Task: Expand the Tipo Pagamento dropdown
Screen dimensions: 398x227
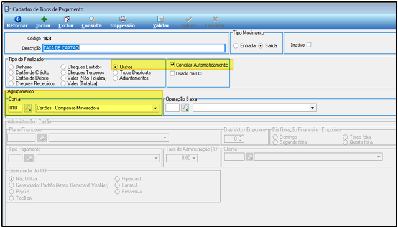Action: (x=156, y=158)
